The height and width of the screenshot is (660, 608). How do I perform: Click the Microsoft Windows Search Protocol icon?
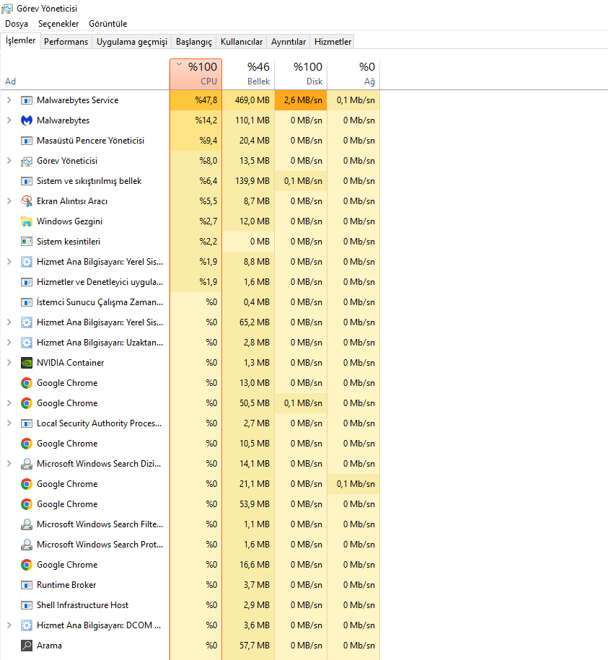pos(27,545)
